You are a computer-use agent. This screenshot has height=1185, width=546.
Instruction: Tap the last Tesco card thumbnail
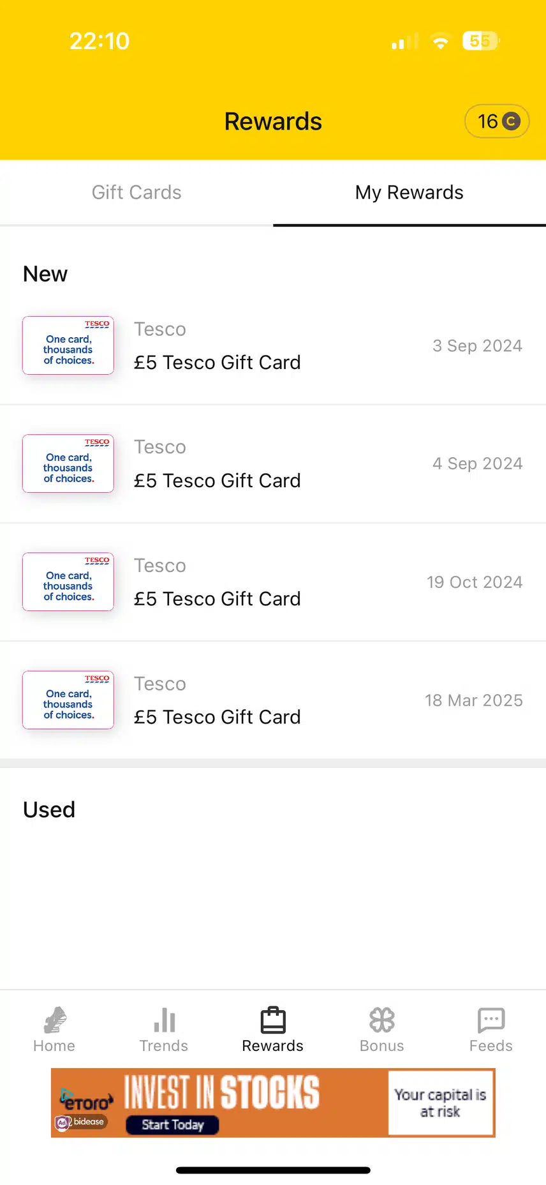(x=68, y=700)
